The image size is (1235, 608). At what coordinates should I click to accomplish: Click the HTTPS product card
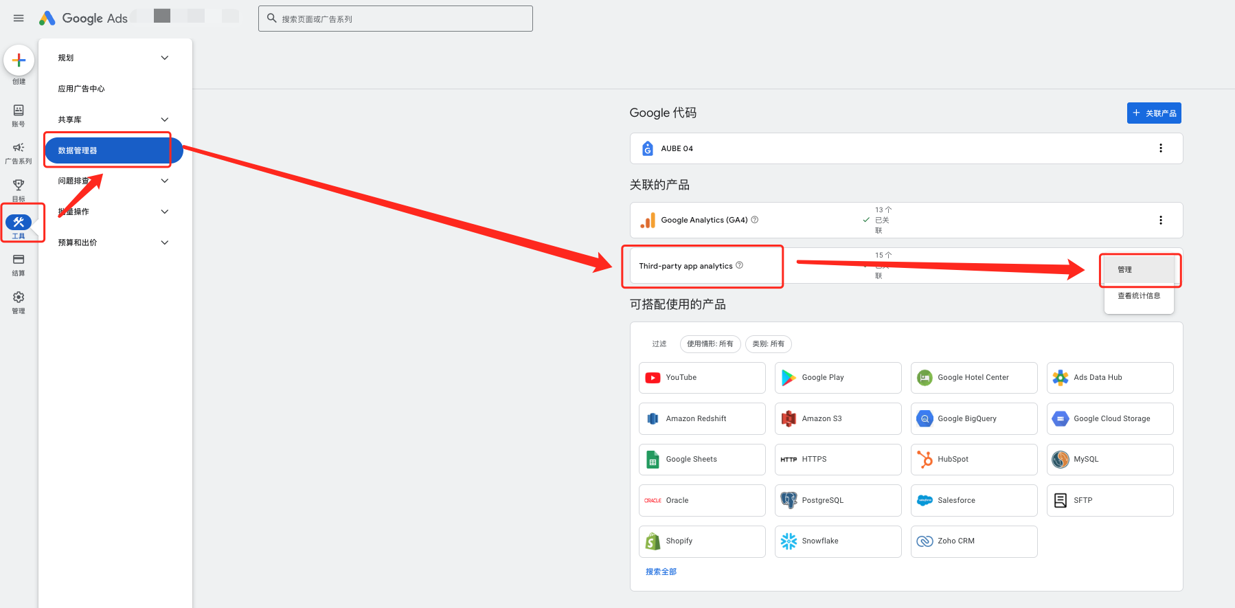click(x=838, y=460)
